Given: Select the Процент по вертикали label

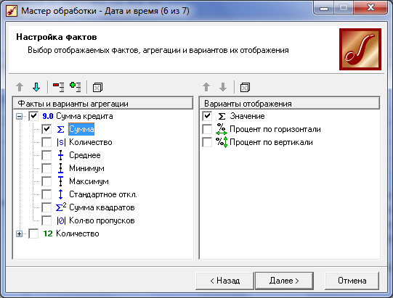Looking at the screenshot, I should tap(271, 142).
